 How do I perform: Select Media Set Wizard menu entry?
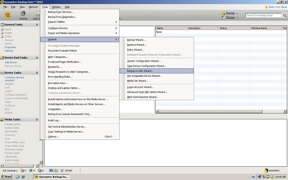click(x=157, y=81)
